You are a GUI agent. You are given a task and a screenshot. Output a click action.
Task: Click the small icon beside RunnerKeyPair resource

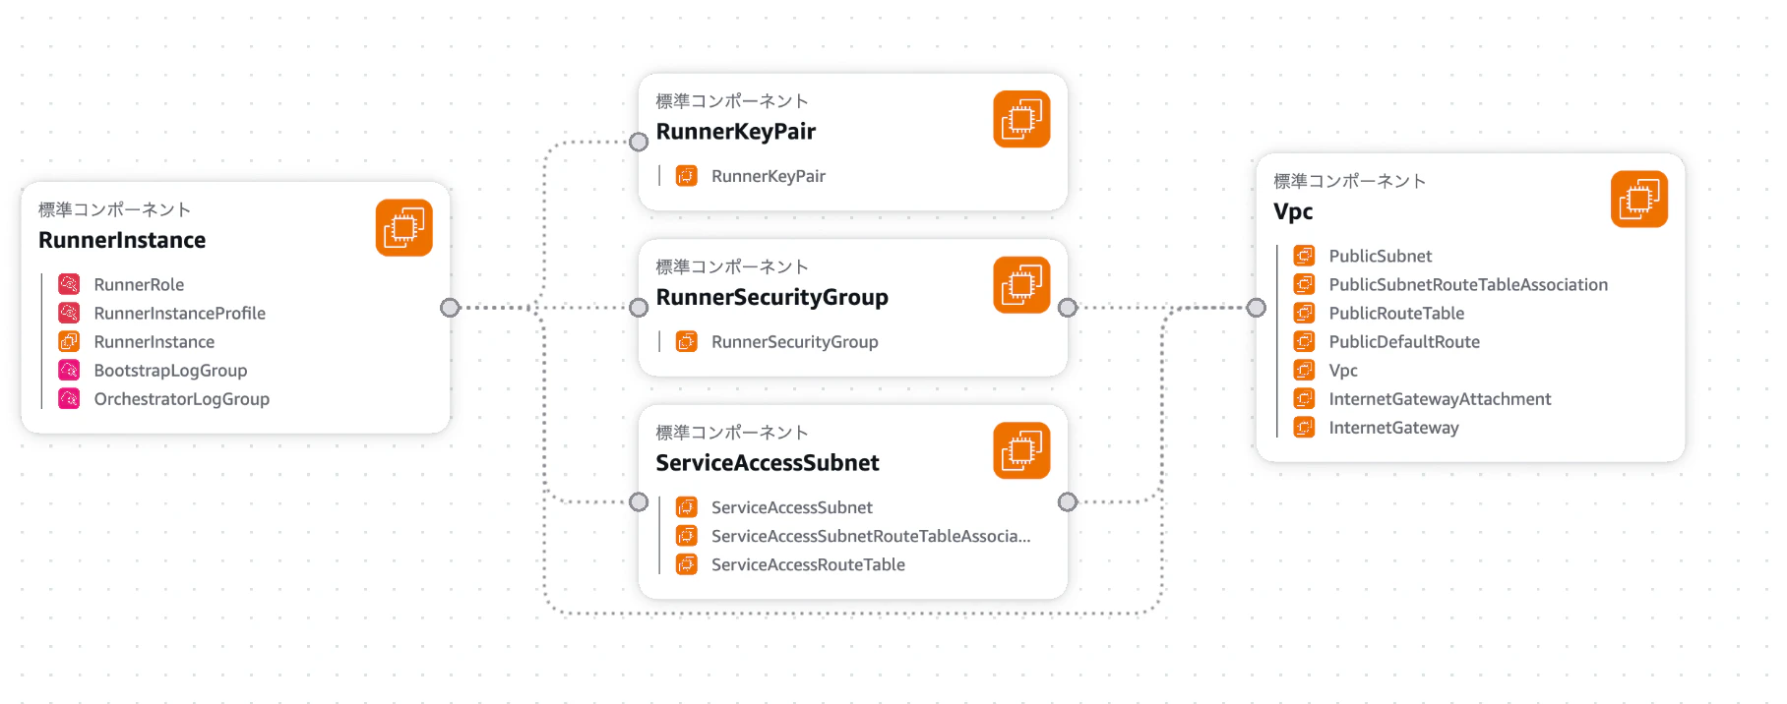coord(687,176)
